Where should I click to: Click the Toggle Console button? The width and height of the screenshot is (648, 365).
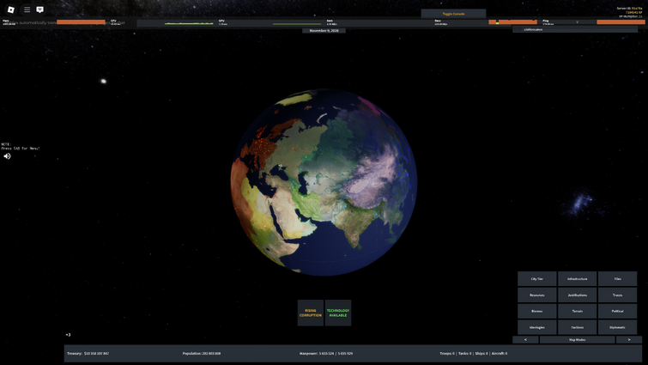click(x=453, y=14)
